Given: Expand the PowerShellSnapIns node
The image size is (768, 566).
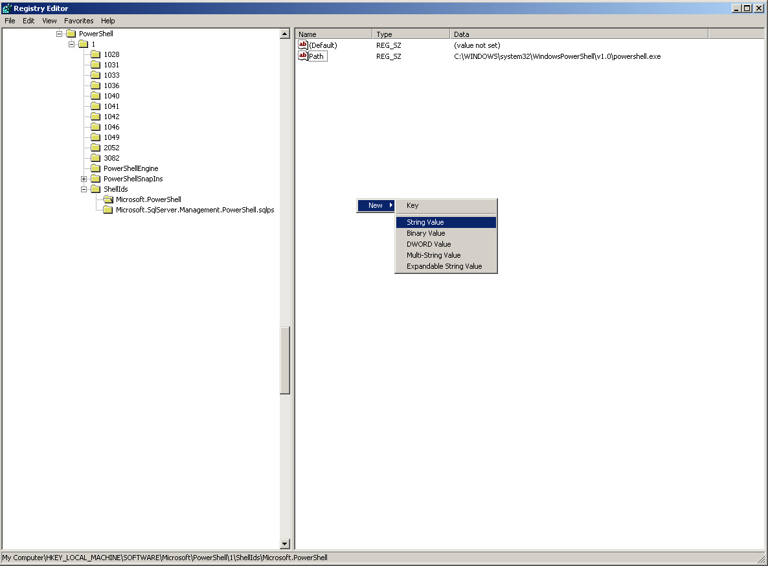Looking at the screenshot, I should coord(84,179).
